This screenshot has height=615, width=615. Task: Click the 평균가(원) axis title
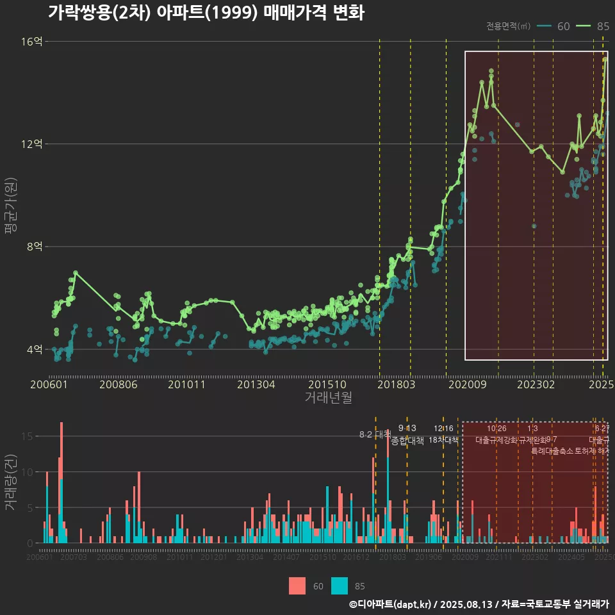[11, 206]
